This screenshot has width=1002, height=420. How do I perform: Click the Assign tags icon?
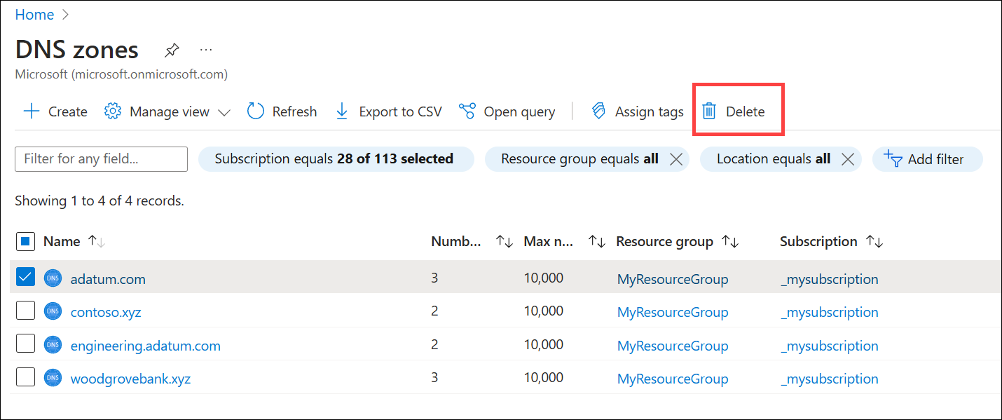(x=598, y=111)
